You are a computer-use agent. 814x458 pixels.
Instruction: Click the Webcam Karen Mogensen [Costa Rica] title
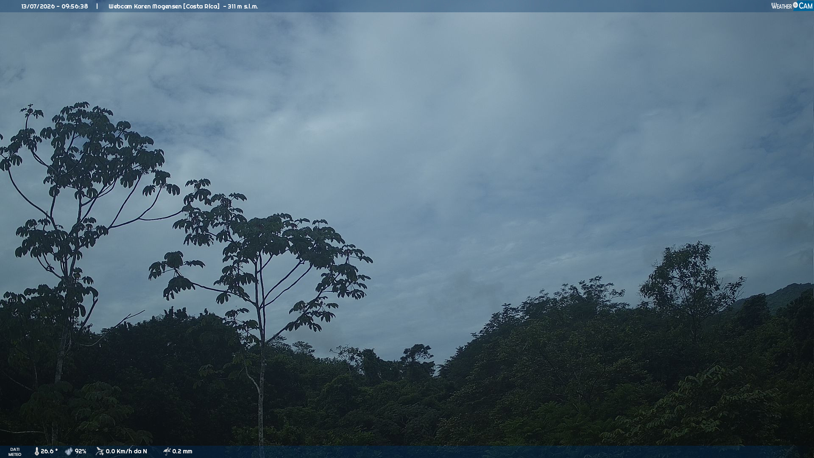pos(164,6)
